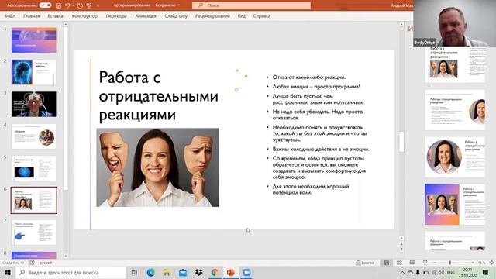Switch to Zoom app on the taskbar
This screenshot has width=496, height=279.
pos(246,272)
